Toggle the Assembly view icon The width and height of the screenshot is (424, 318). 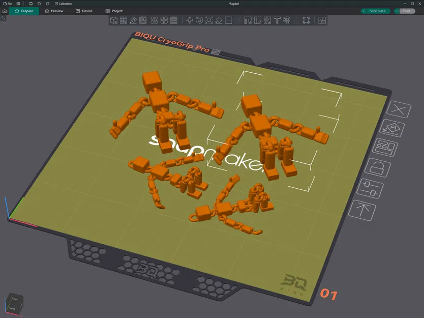[322, 20]
